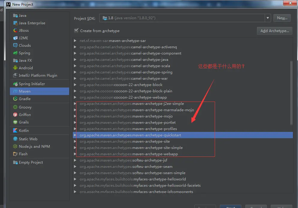Select the Kotlin label
The image size is (298, 208).
[24, 131]
